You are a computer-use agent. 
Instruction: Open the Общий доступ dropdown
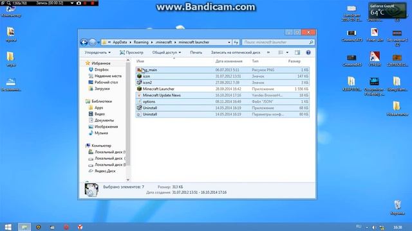(167, 53)
